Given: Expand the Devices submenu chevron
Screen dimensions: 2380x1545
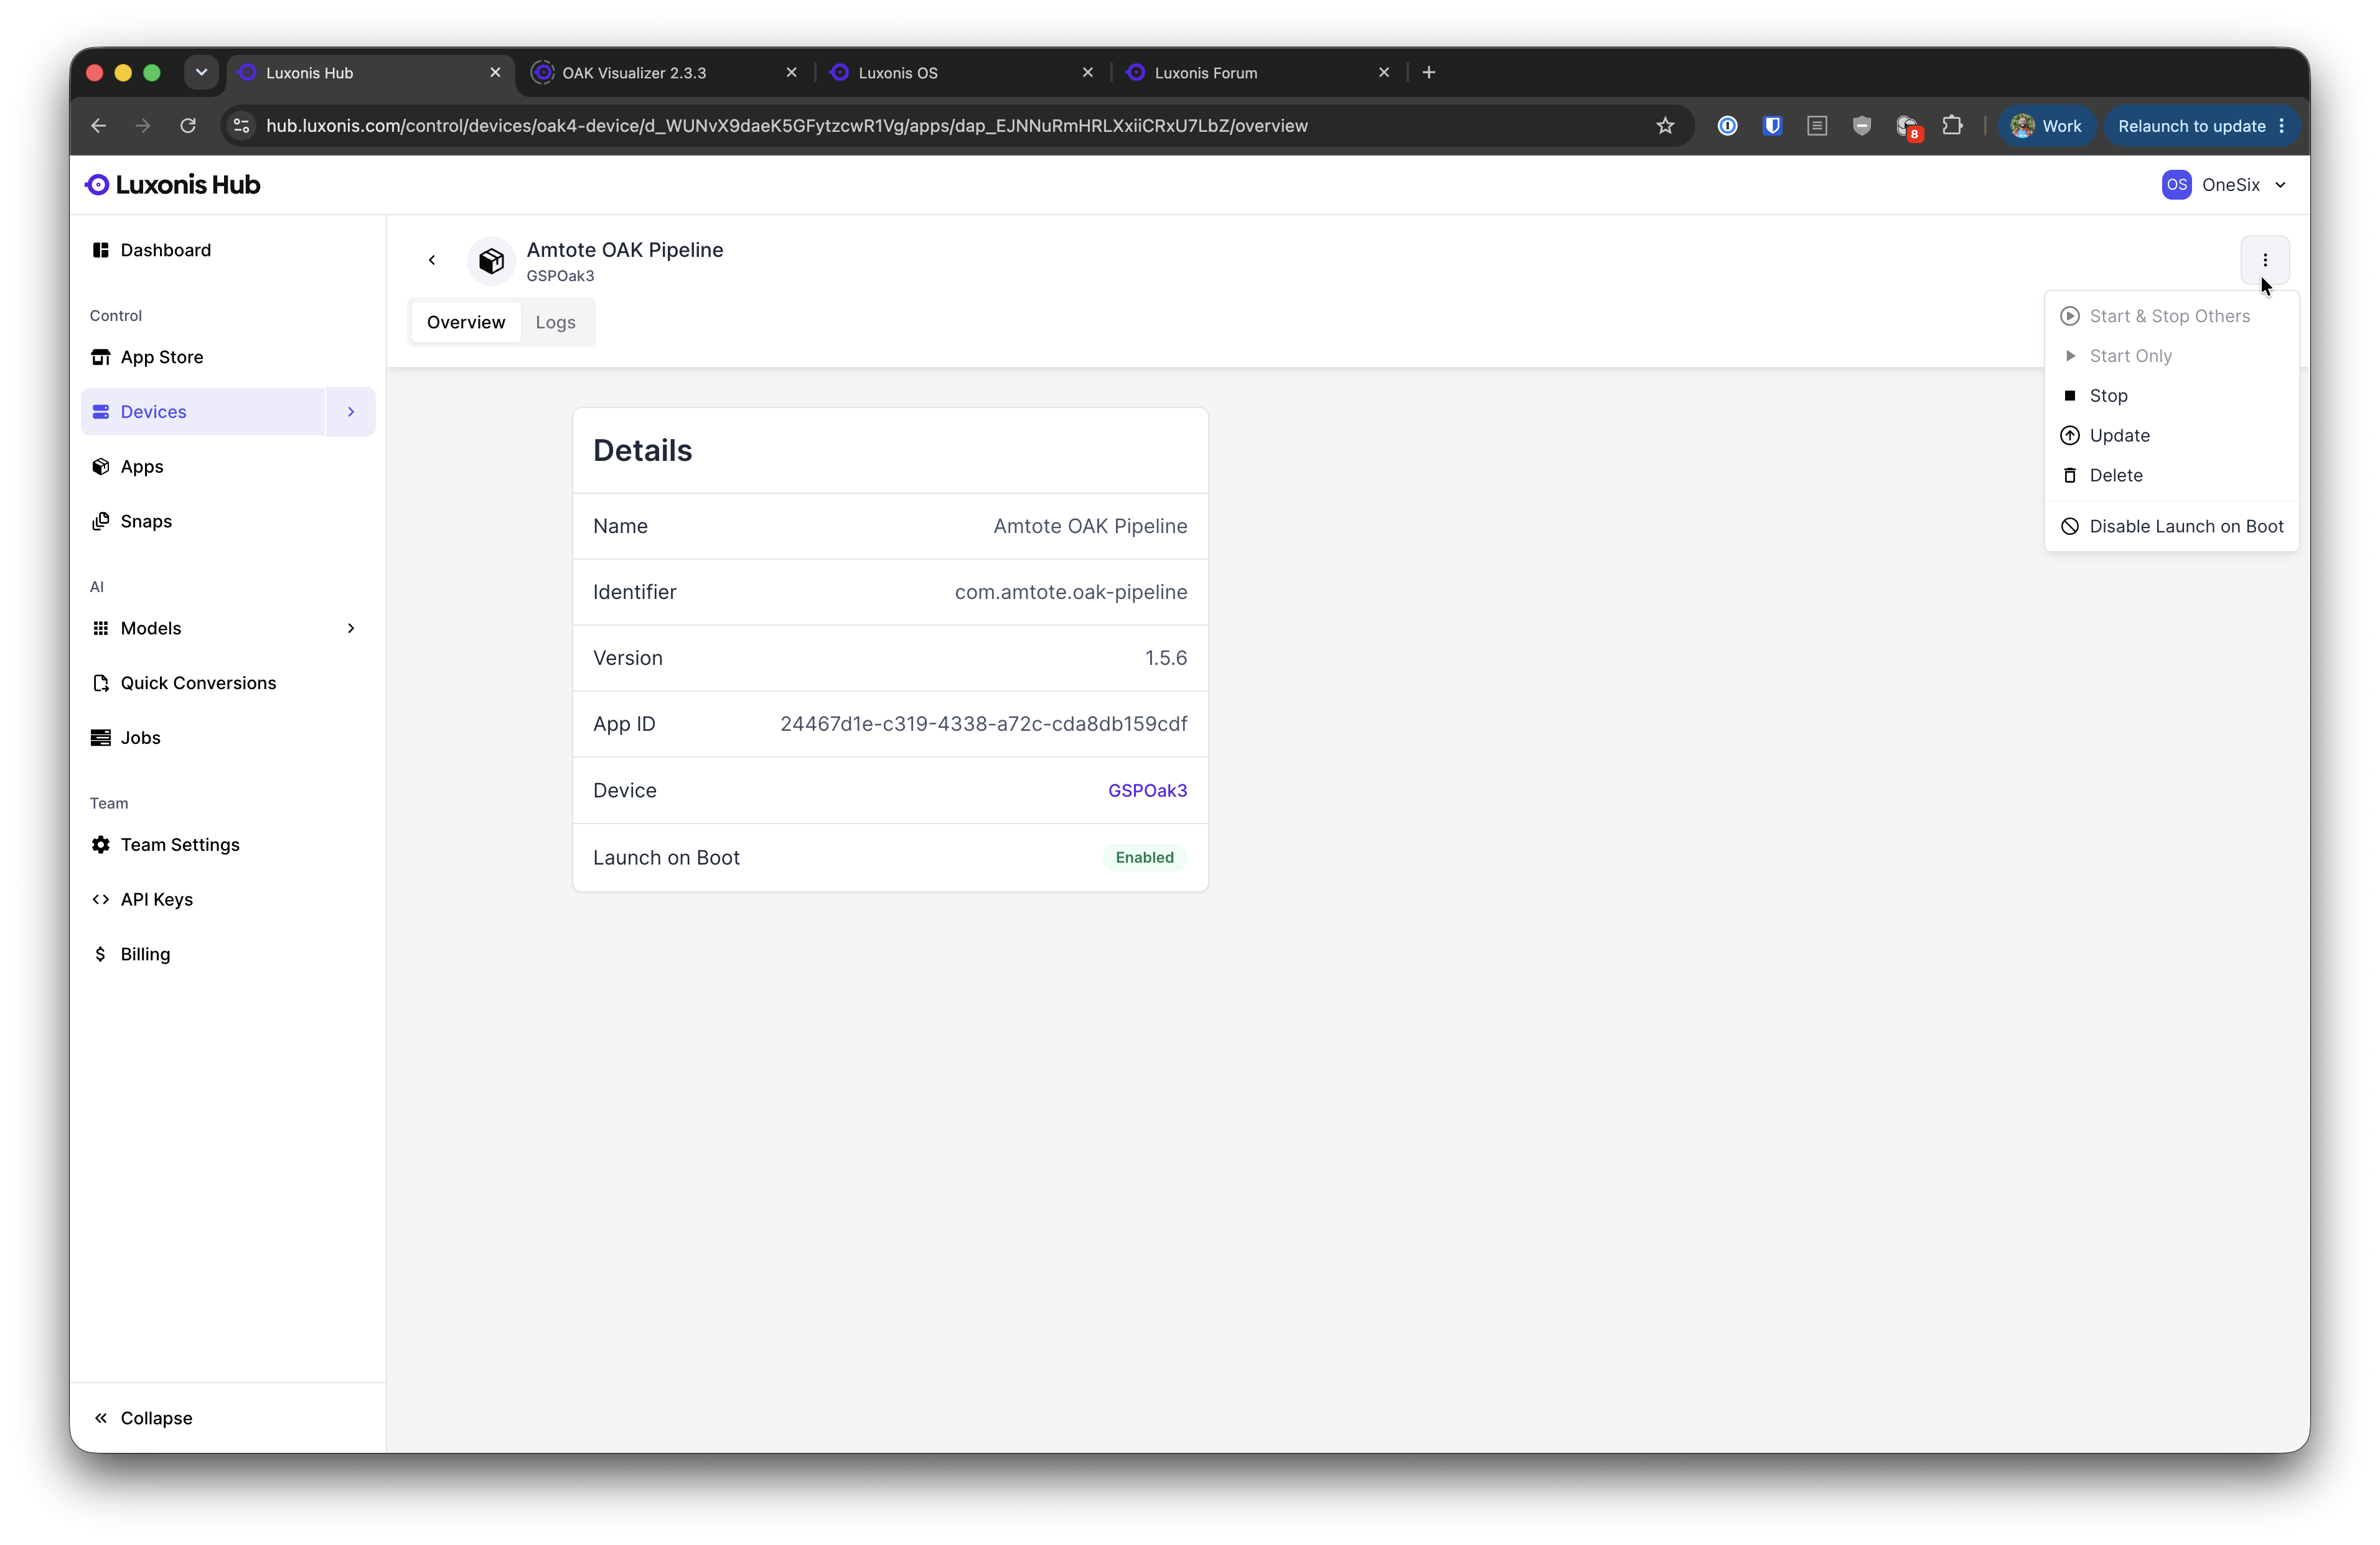Looking at the screenshot, I should [x=351, y=412].
